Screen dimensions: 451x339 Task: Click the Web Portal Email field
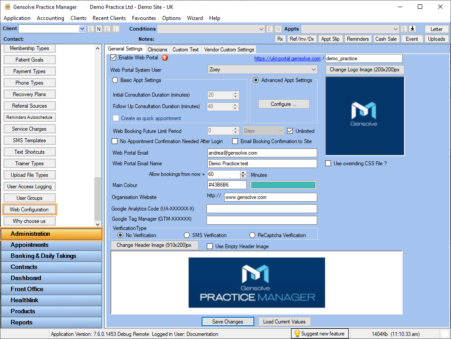(262, 153)
